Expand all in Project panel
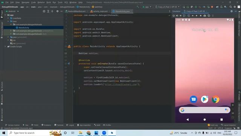 coord(48,11)
